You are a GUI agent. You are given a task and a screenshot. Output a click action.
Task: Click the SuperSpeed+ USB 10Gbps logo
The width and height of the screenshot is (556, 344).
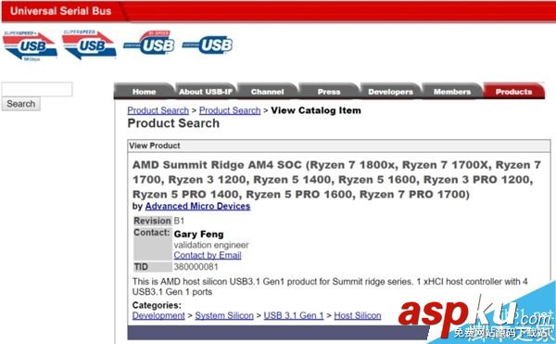tap(30, 46)
